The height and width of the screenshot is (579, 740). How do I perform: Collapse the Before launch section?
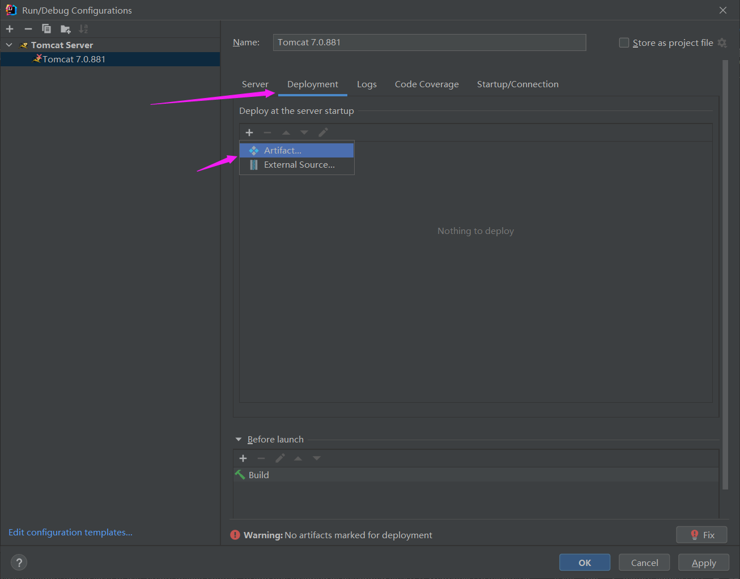click(239, 440)
